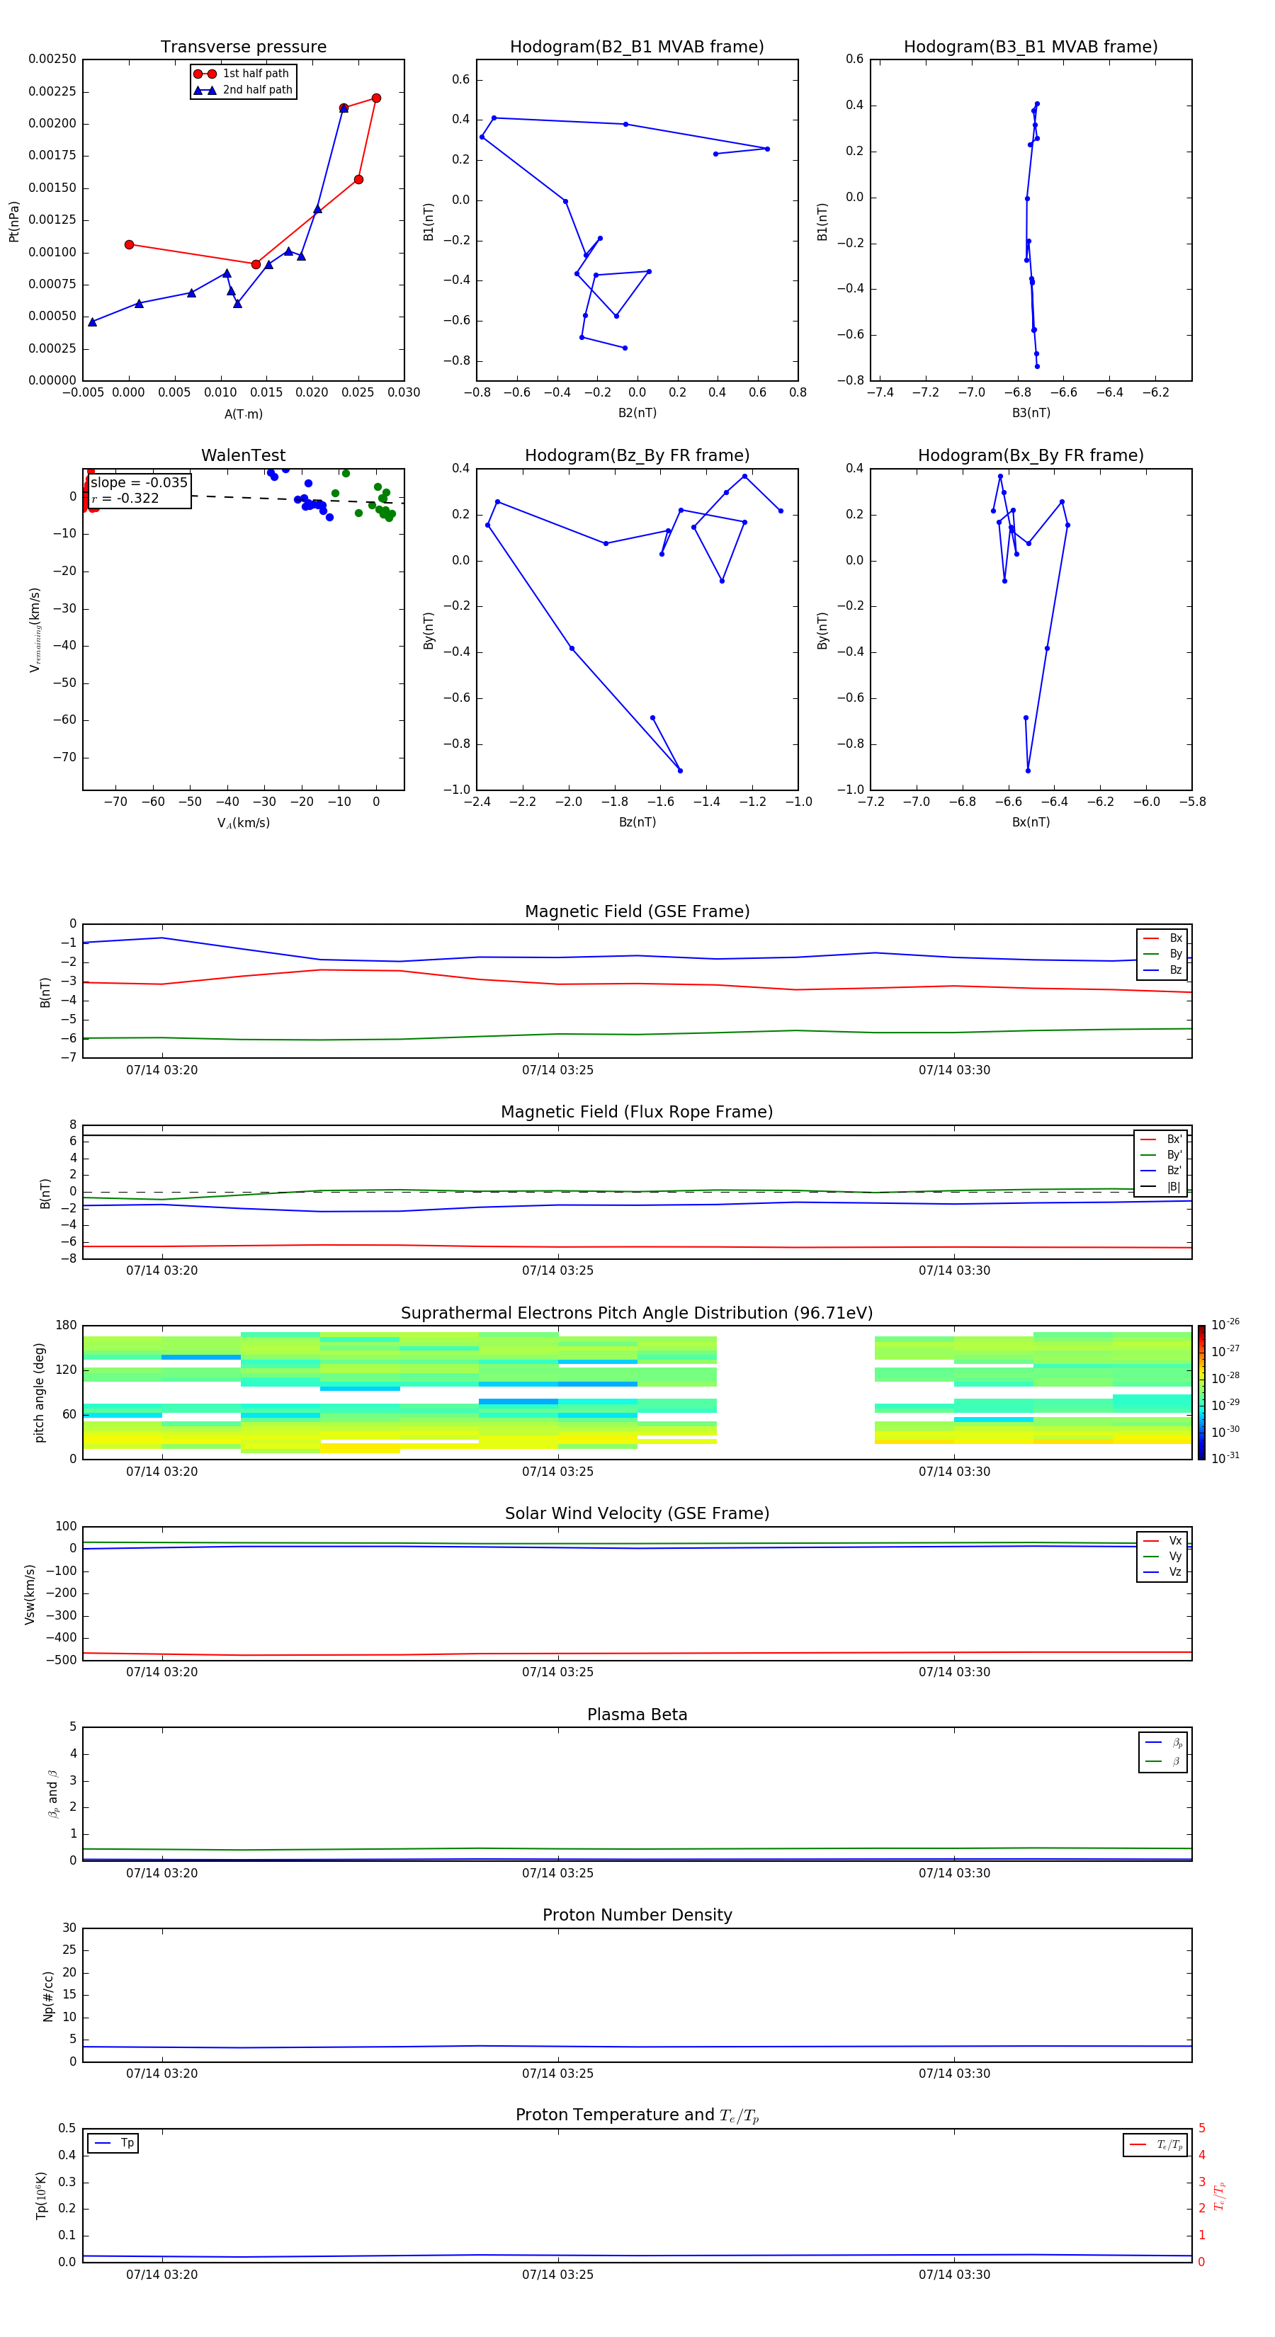Click the '10^-26' colorbar label
This screenshot has height=2337, width=1275.
(1225, 1324)
